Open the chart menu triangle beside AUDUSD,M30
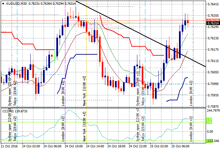 [3, 4]
